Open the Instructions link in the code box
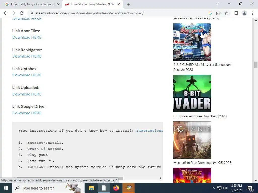This screenshot has height=193, width=258. tap(149, 131)
